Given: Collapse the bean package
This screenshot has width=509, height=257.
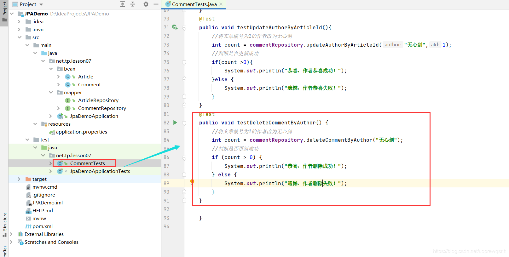Looking at the screenshot, I should (x=51, y=69).
